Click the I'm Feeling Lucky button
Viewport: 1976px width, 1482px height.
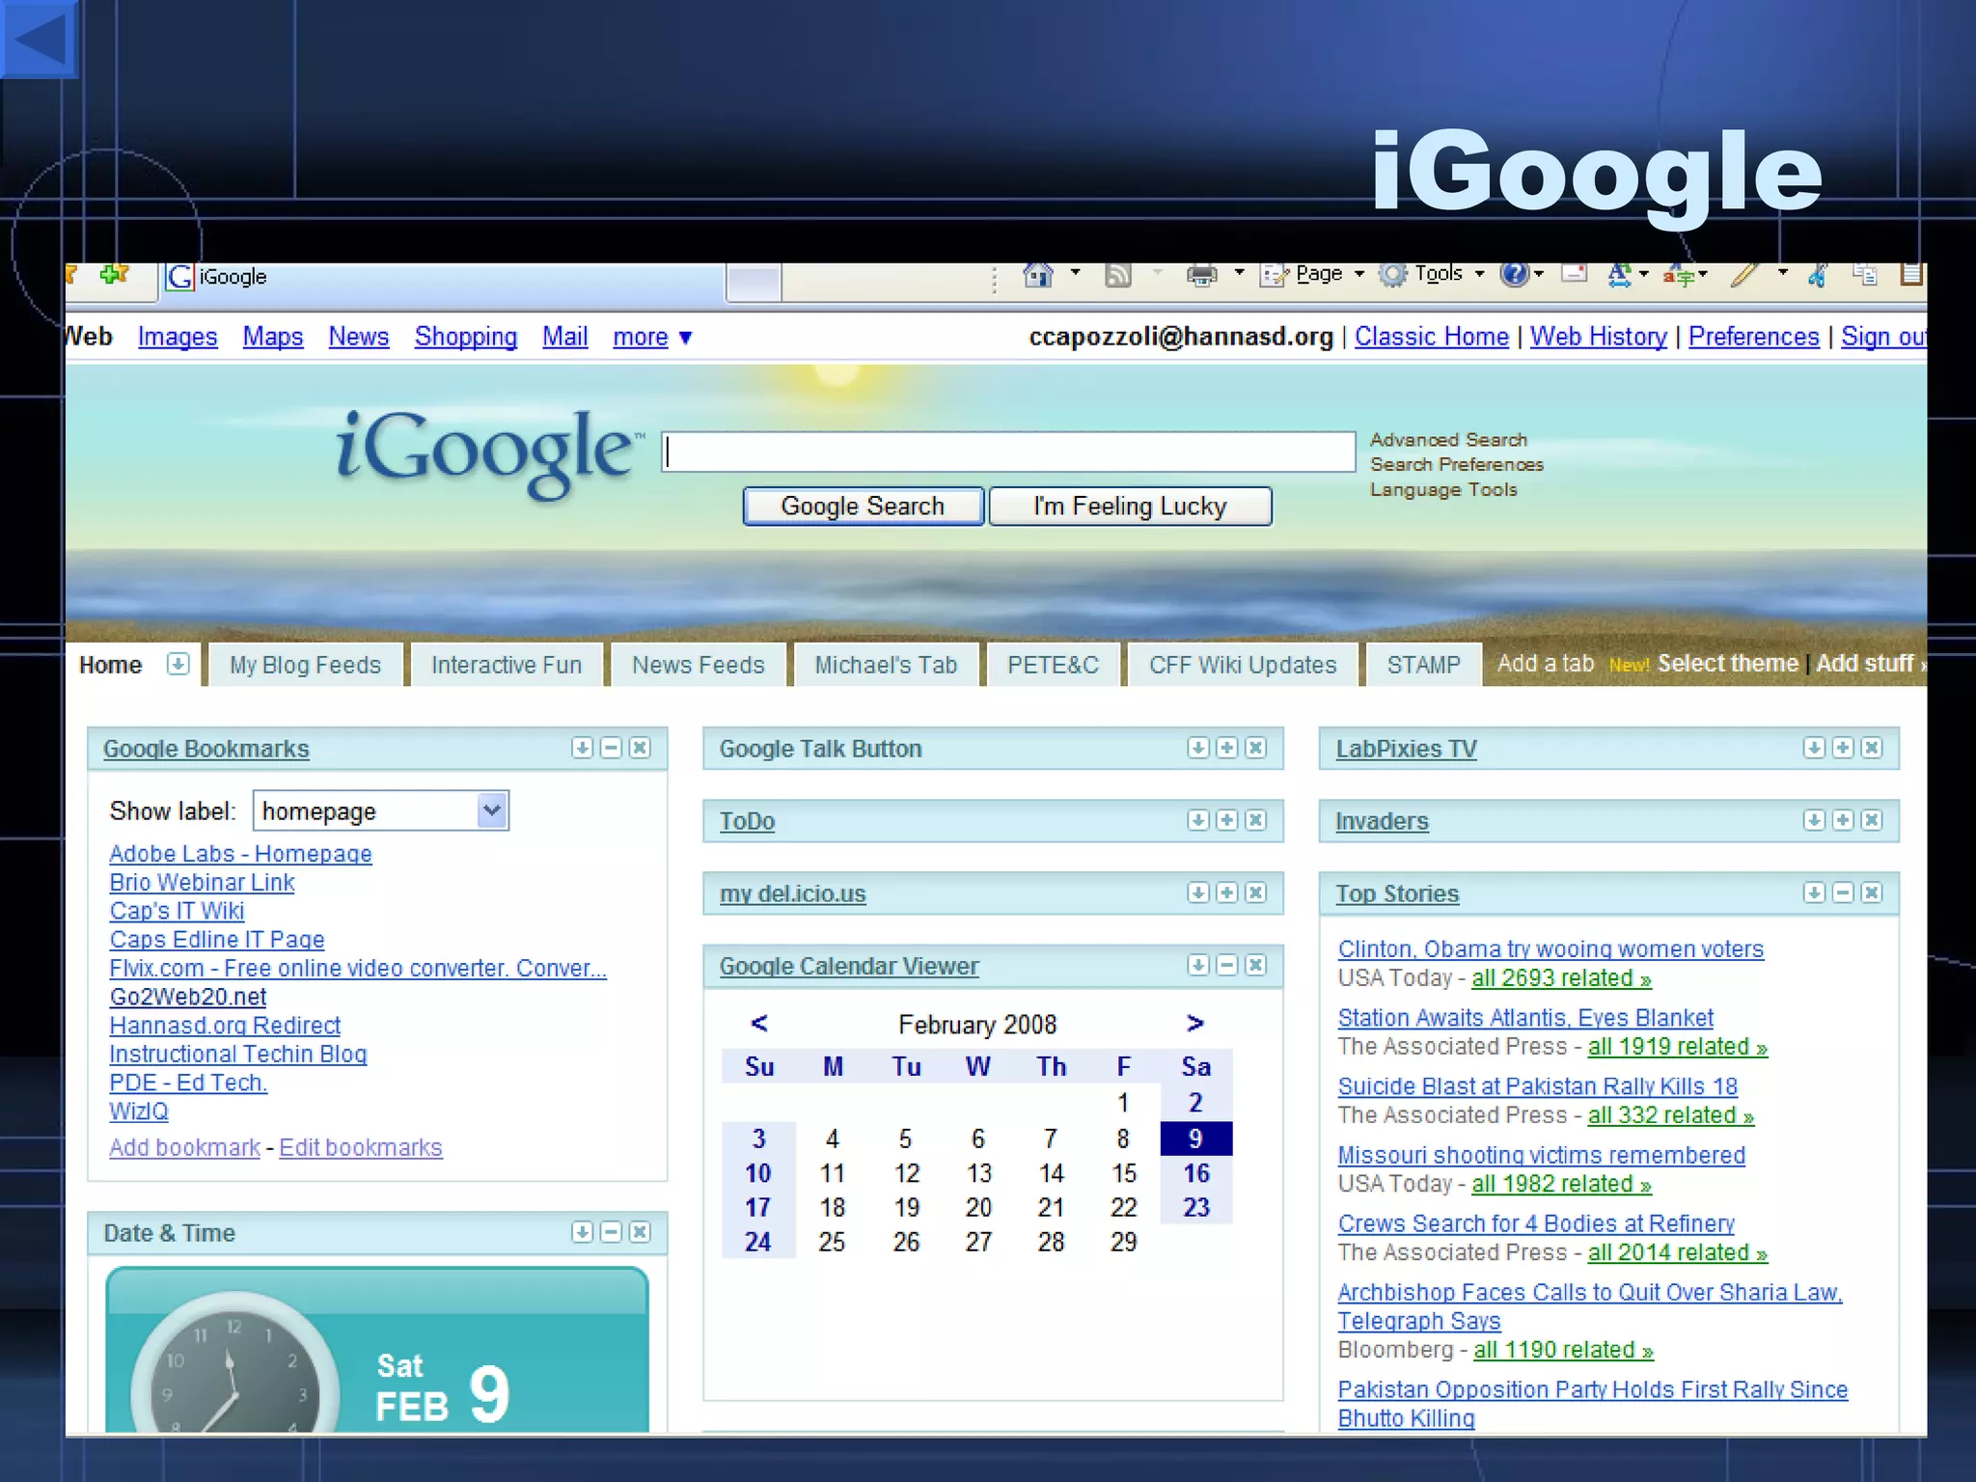pos(1130,506)
